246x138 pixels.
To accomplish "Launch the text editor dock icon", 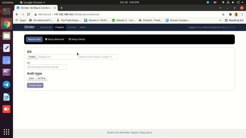I will [7, 48].
